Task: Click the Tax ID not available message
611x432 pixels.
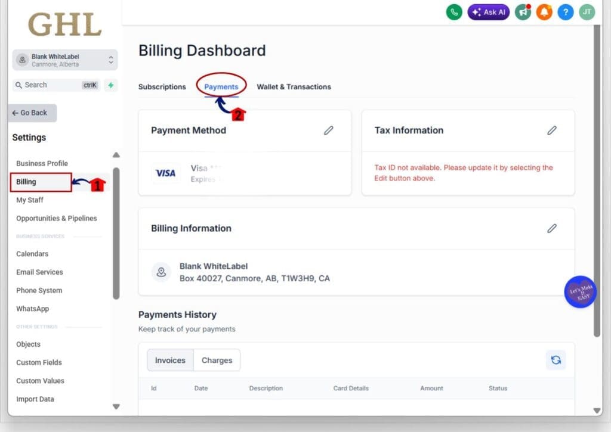Action: [464, 173]
